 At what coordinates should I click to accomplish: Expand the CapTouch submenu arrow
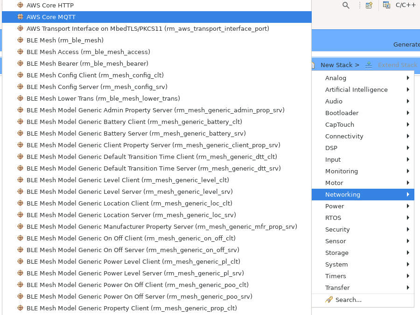click(x=408, y=124)
